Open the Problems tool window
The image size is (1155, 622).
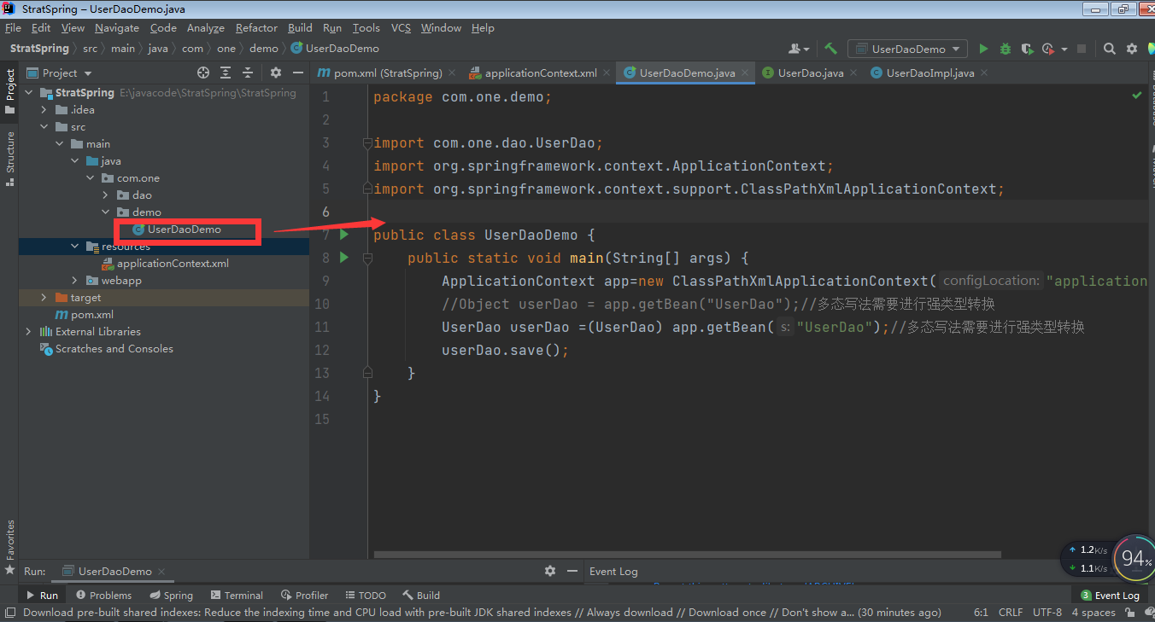click(x=103, y=595)
